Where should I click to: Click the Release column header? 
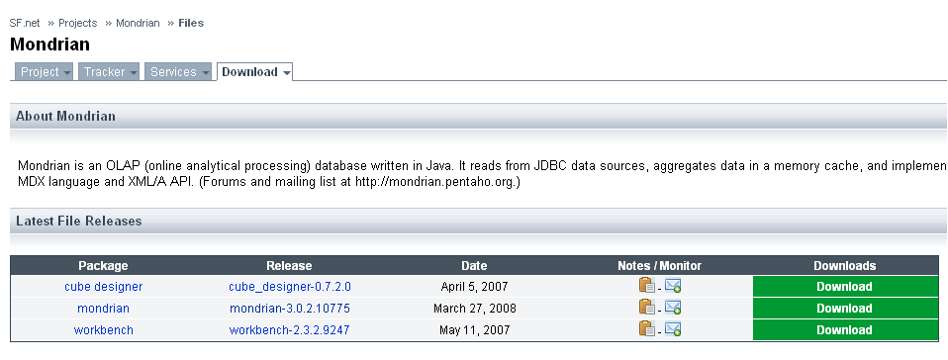[x=289, y=266]
